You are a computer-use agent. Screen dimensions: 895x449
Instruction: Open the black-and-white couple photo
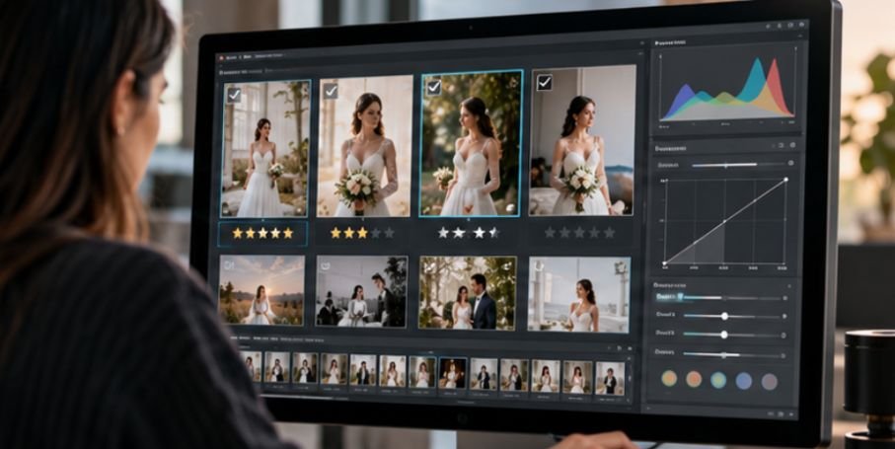click(361, 291)
